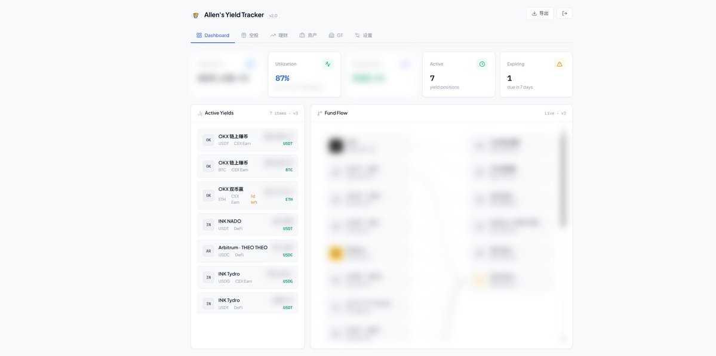Viewport: 716px width, 356px height.
Task: Click the green BTC tag
Action: click(x=289, y=170)
